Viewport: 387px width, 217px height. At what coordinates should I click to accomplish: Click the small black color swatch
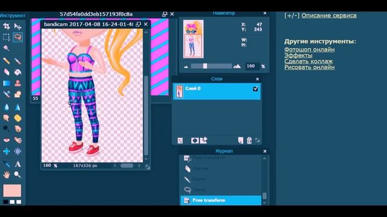pos(5,202)
